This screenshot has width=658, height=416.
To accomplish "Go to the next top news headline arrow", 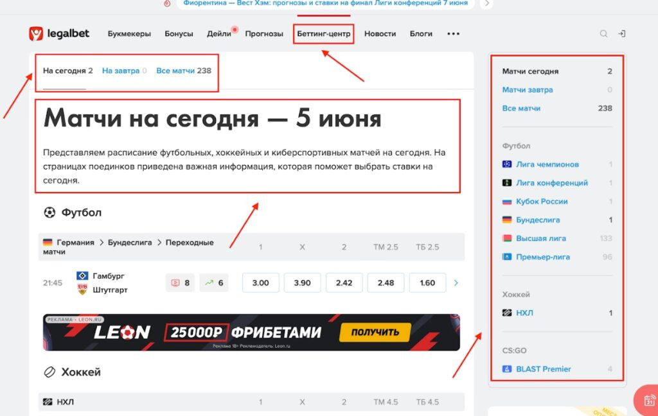I will coord(487,3).
